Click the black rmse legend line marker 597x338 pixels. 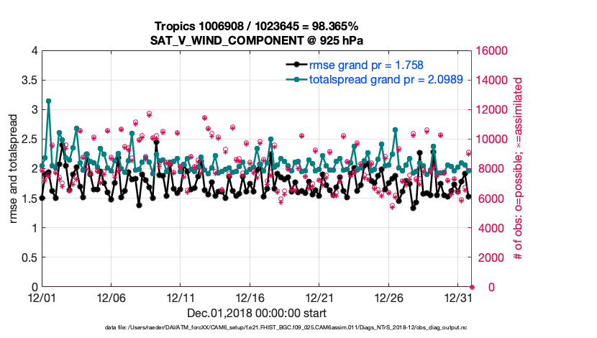[x=293, y=65]
